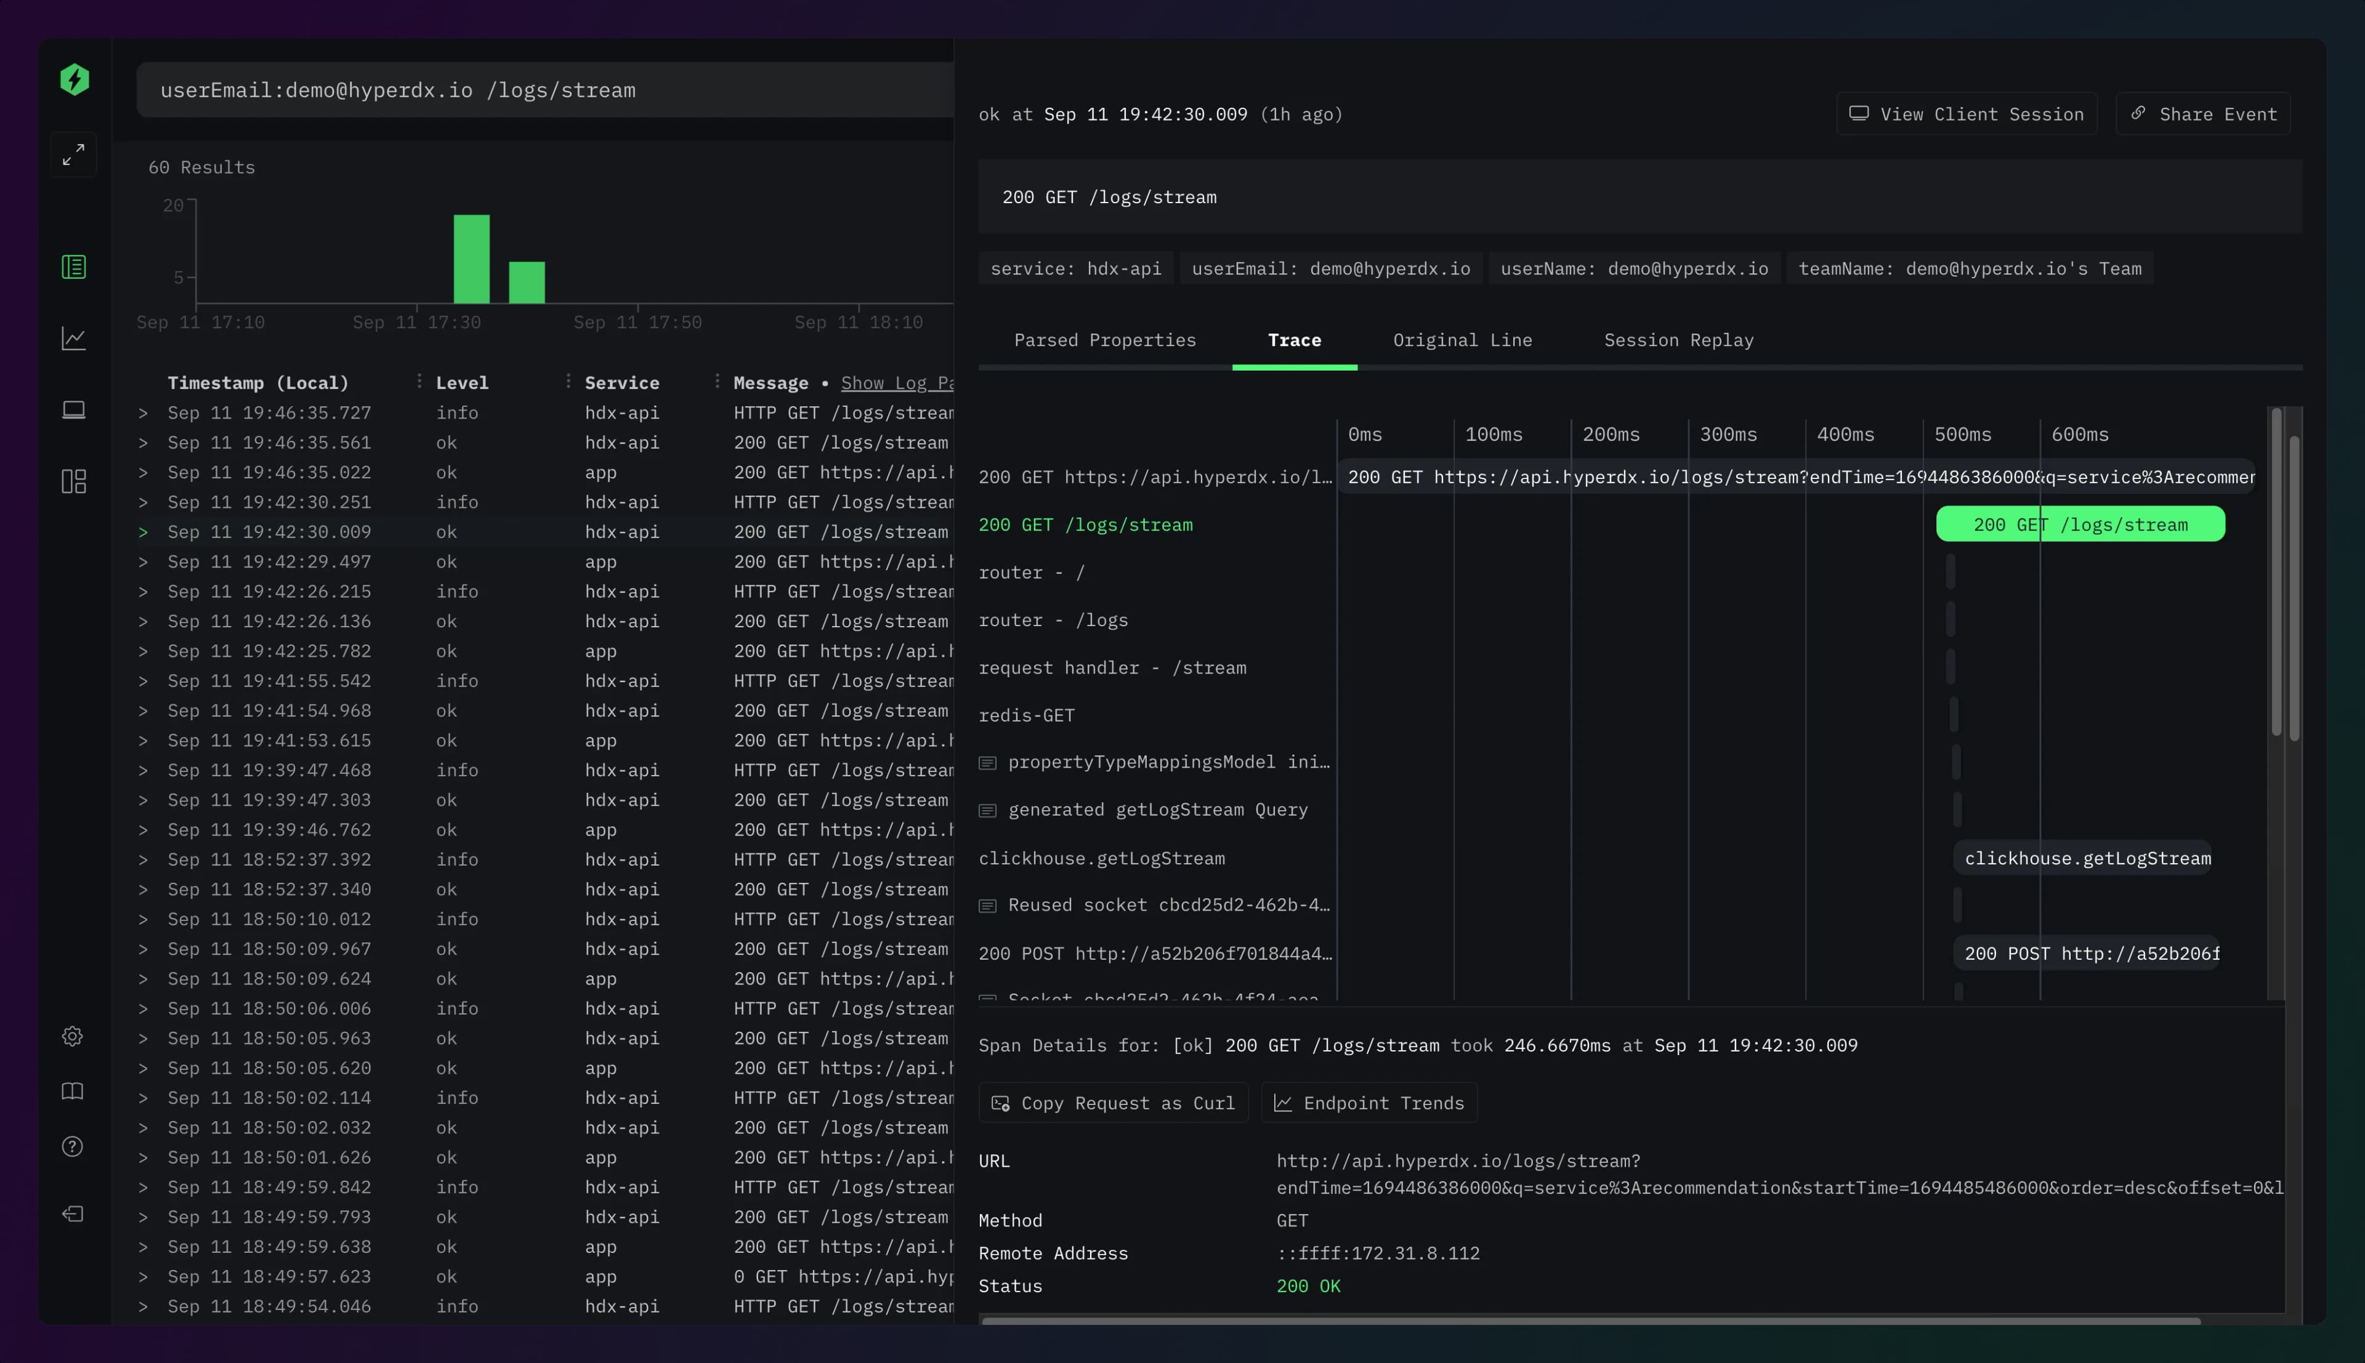
Task: Open Timestamp column options menu
Action: 419,381
